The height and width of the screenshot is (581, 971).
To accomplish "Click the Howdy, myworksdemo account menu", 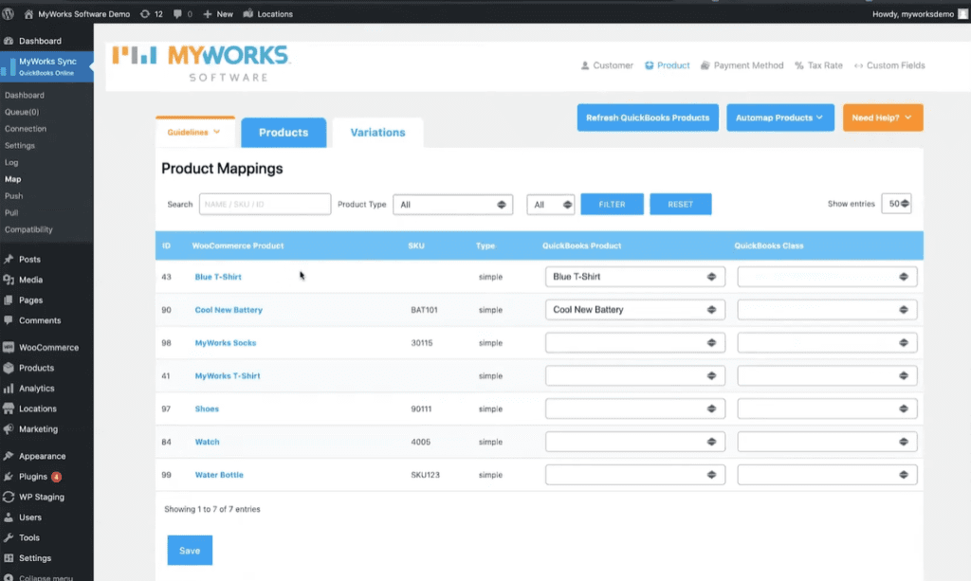I will click(919, 13).
